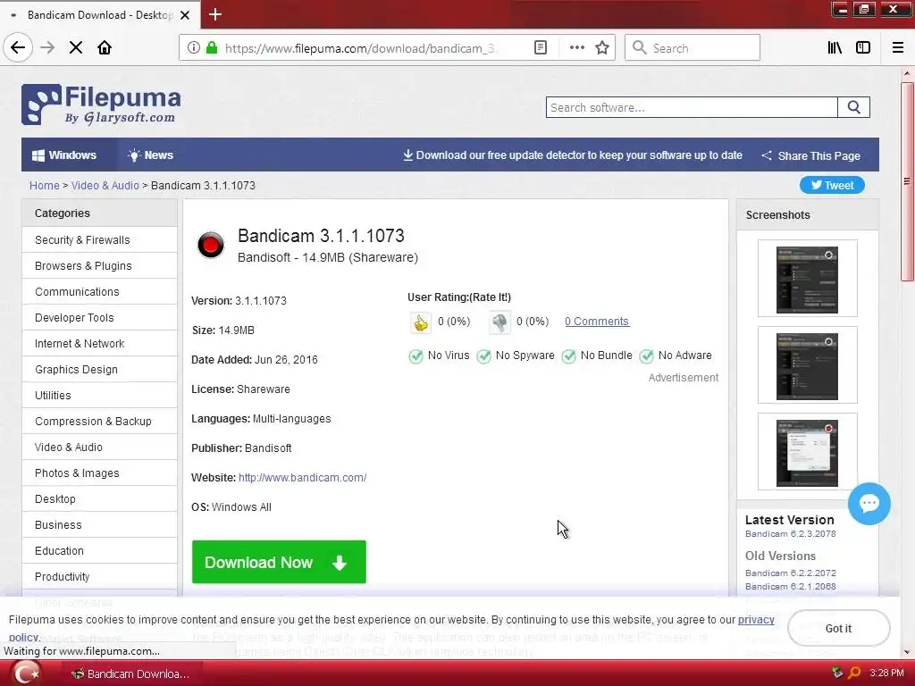Image resolution: width=915 pixels, height=686 pixels.
Task: Click download free update detector link
Action: [x=573, y=155]
